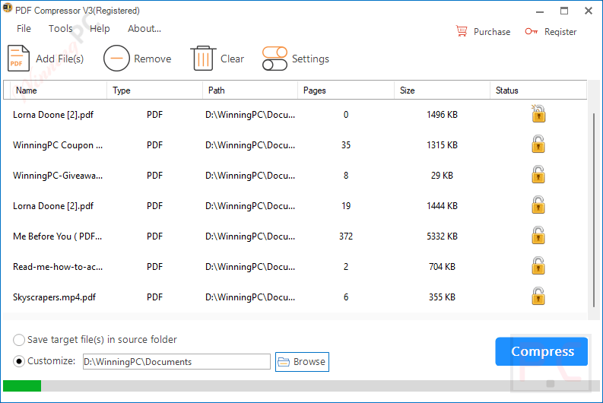Click the 704 KB size cell
The height and width of the screenshot is (403, 603).
click(442, 266)
